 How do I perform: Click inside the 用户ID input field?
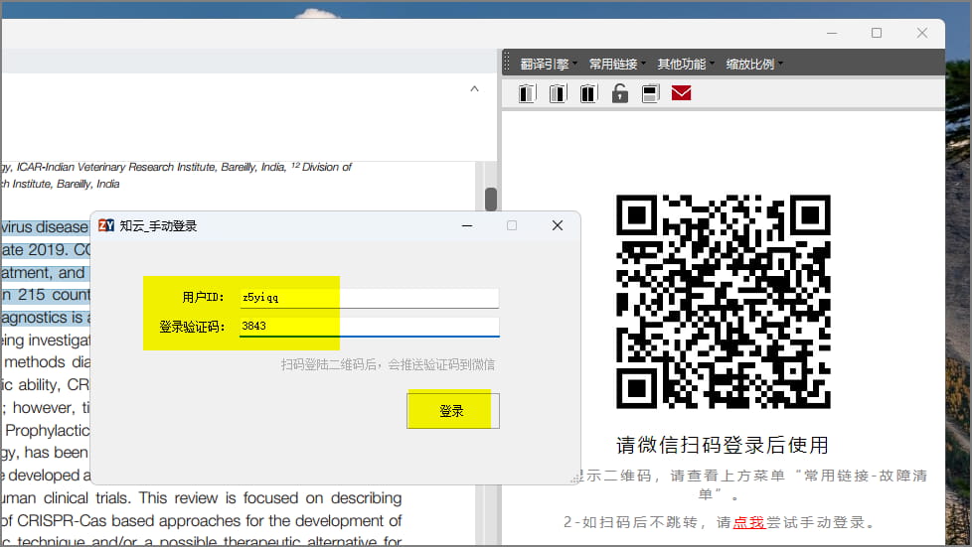point(369,298)
